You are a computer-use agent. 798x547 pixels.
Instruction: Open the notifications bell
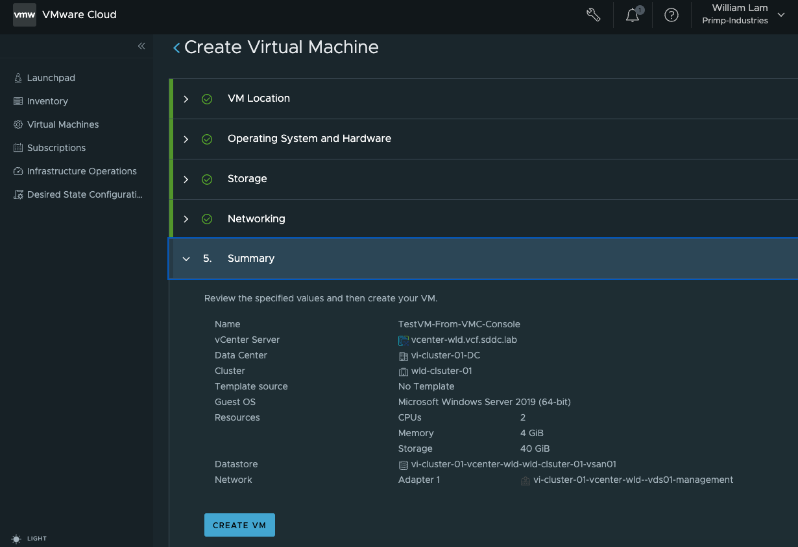pyautogui.click(x=632, y=14)
